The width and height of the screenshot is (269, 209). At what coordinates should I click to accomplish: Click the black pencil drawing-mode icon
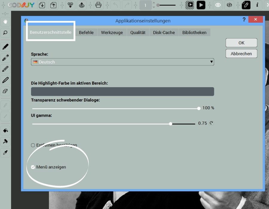click(246, 5)
